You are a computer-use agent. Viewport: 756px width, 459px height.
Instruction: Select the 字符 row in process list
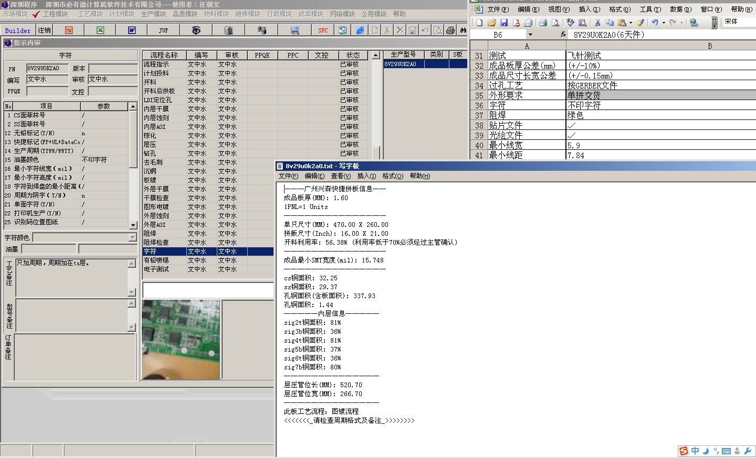[208, 252]
